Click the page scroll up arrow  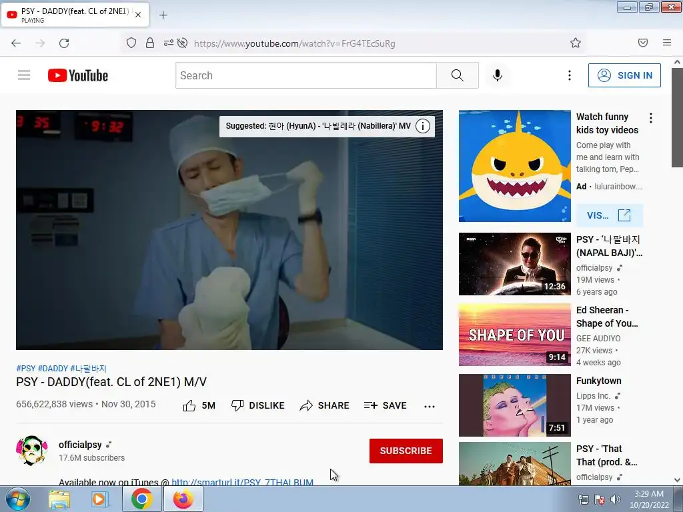[677, 62]
